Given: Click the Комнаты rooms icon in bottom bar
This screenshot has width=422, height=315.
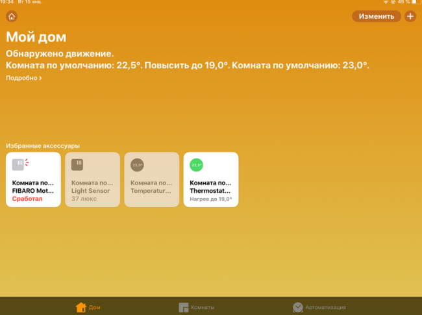Looking at the screenshot, I should point(184,307).
